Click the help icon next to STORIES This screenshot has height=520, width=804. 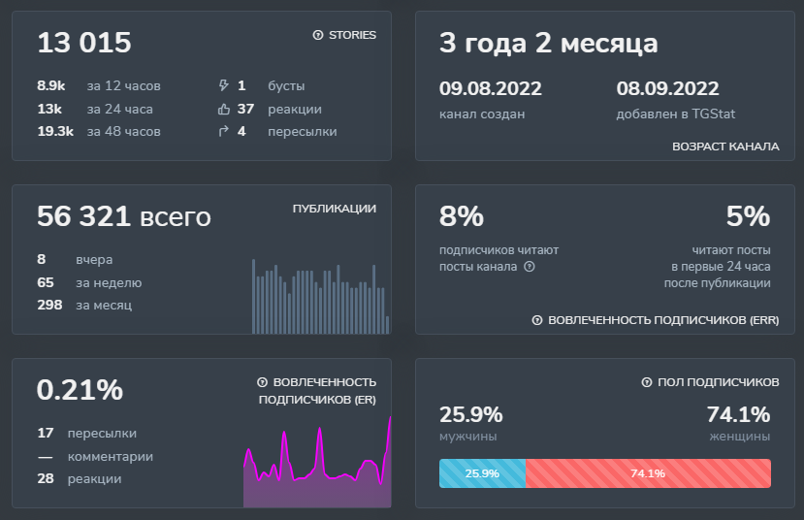point(318,35)
